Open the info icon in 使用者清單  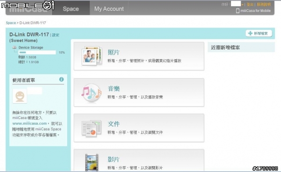point(61,79)
